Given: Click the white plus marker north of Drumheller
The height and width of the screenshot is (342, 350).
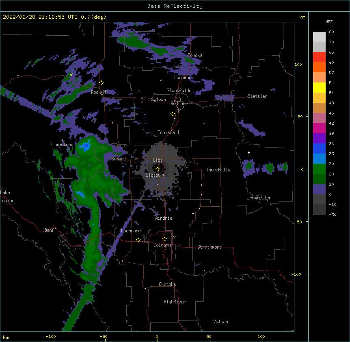Looking at the screenshot, I should tap(248, 152).
